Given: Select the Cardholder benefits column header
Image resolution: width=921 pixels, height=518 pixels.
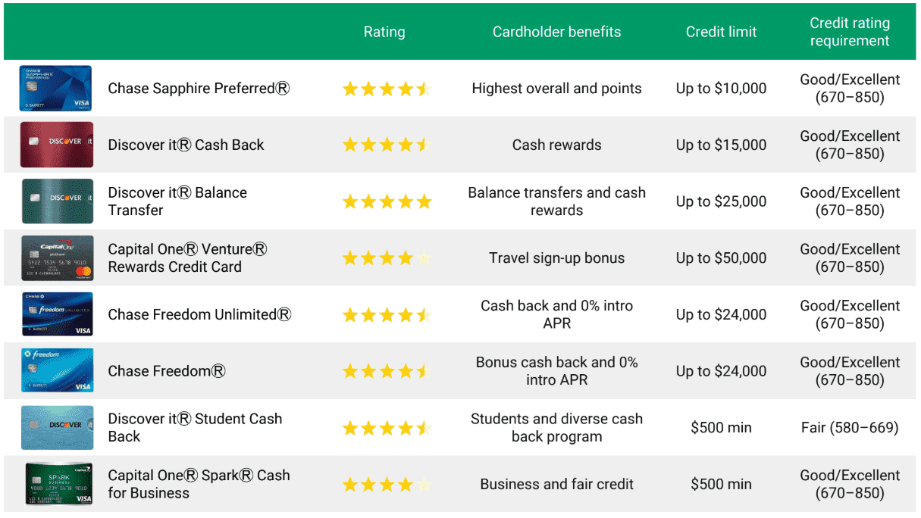Looking at the screenshot, I should coord(556,32).
